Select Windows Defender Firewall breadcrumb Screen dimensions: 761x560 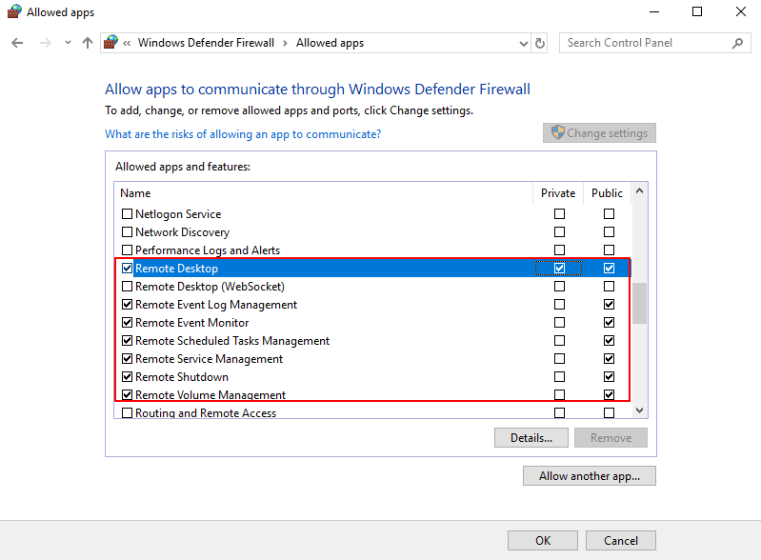click(206, 43)
